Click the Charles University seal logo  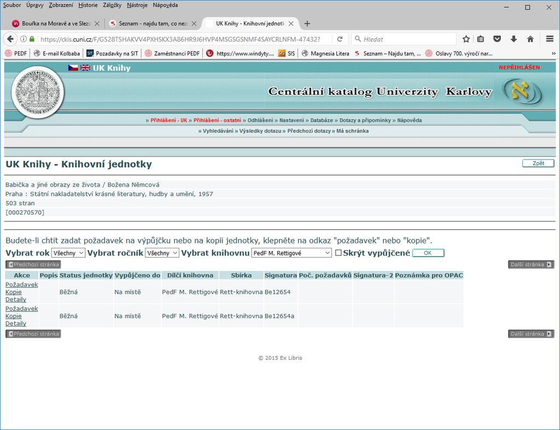(38, 92)
